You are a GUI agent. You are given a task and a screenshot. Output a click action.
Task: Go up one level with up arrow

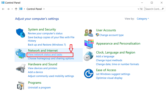(x=16, y=9)
